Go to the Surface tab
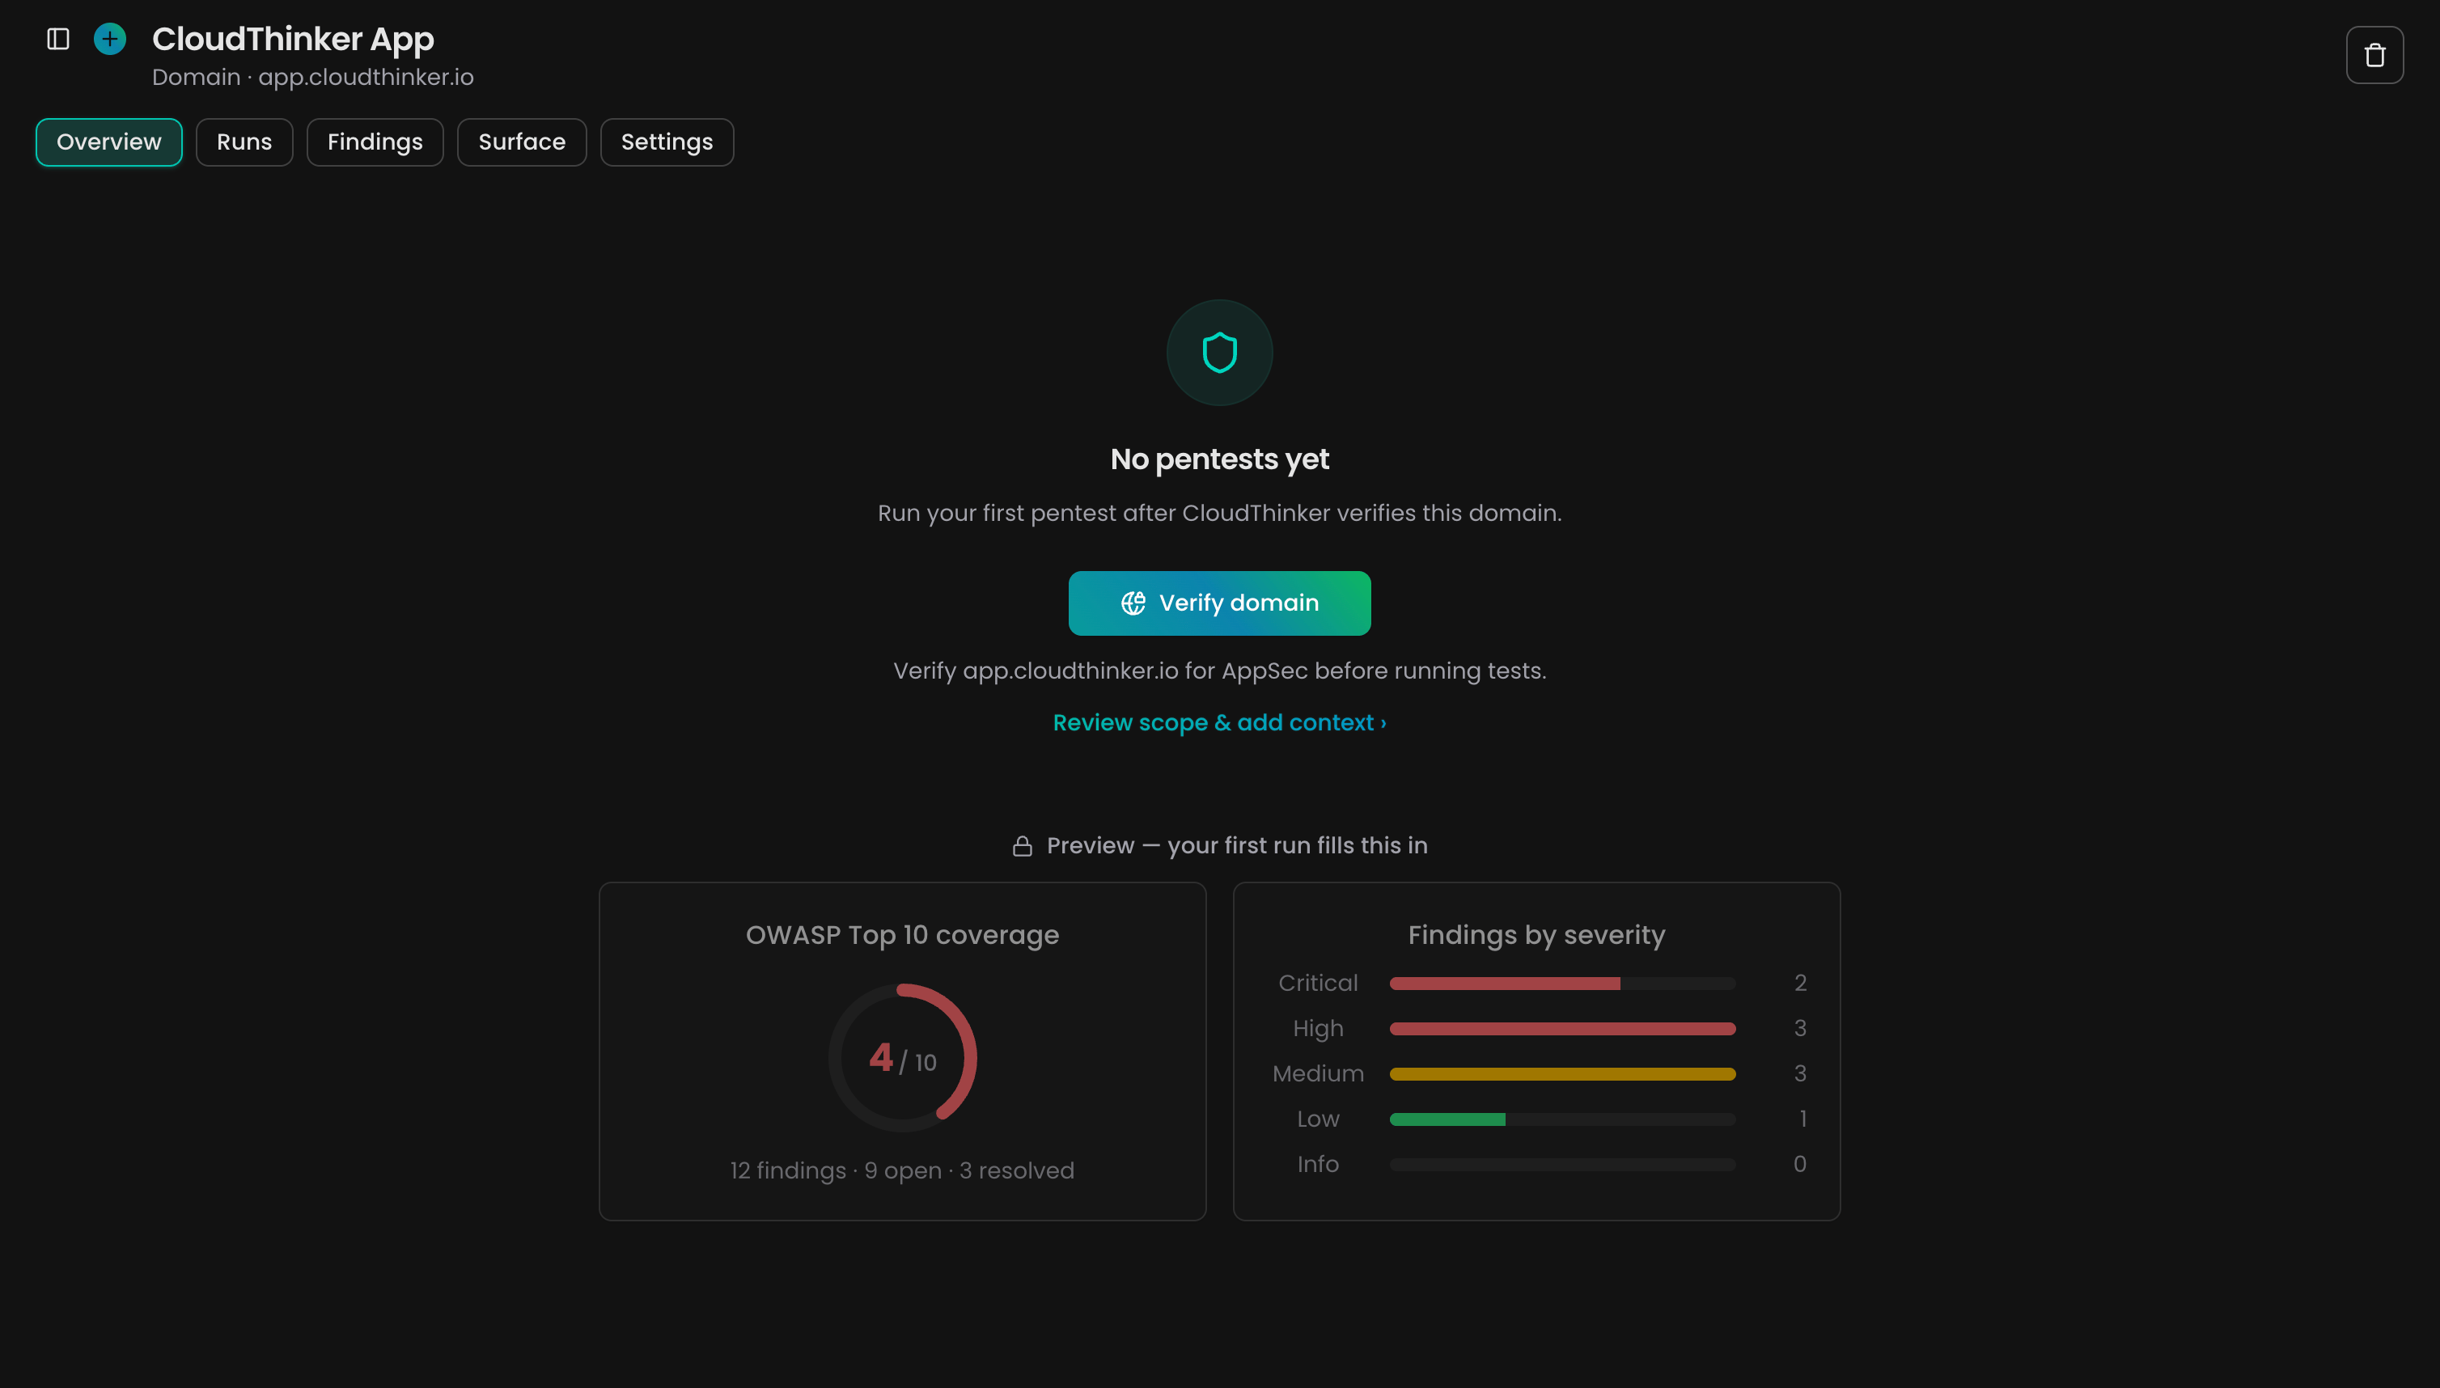Viewport: 2440px width, 1388px height. [522, 142]
